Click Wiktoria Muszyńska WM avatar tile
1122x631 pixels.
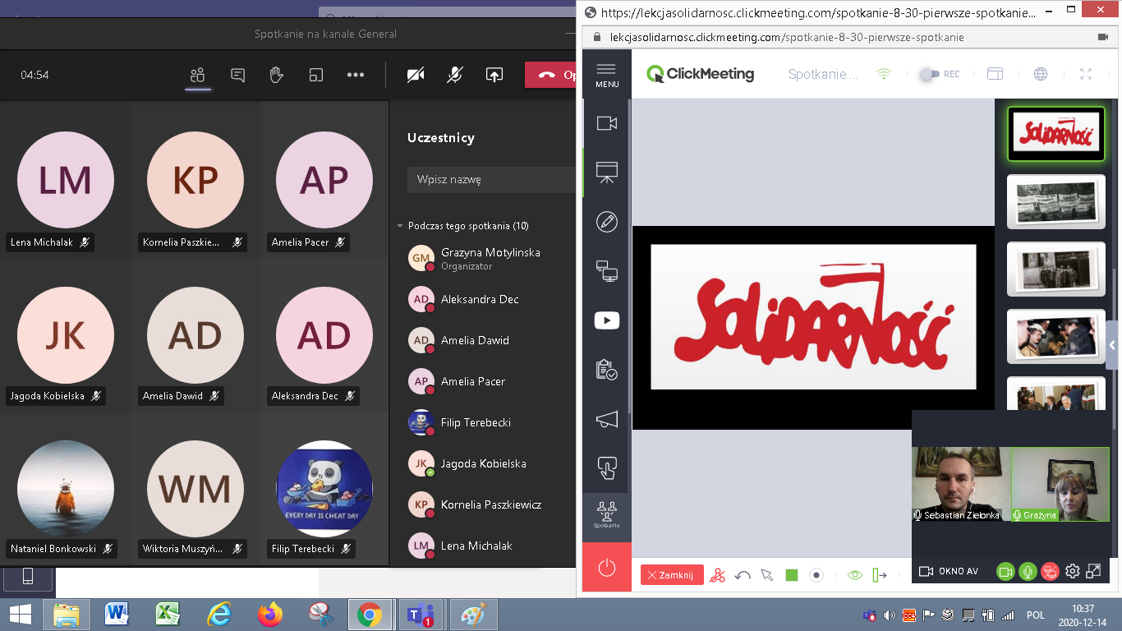pos(195,489)
